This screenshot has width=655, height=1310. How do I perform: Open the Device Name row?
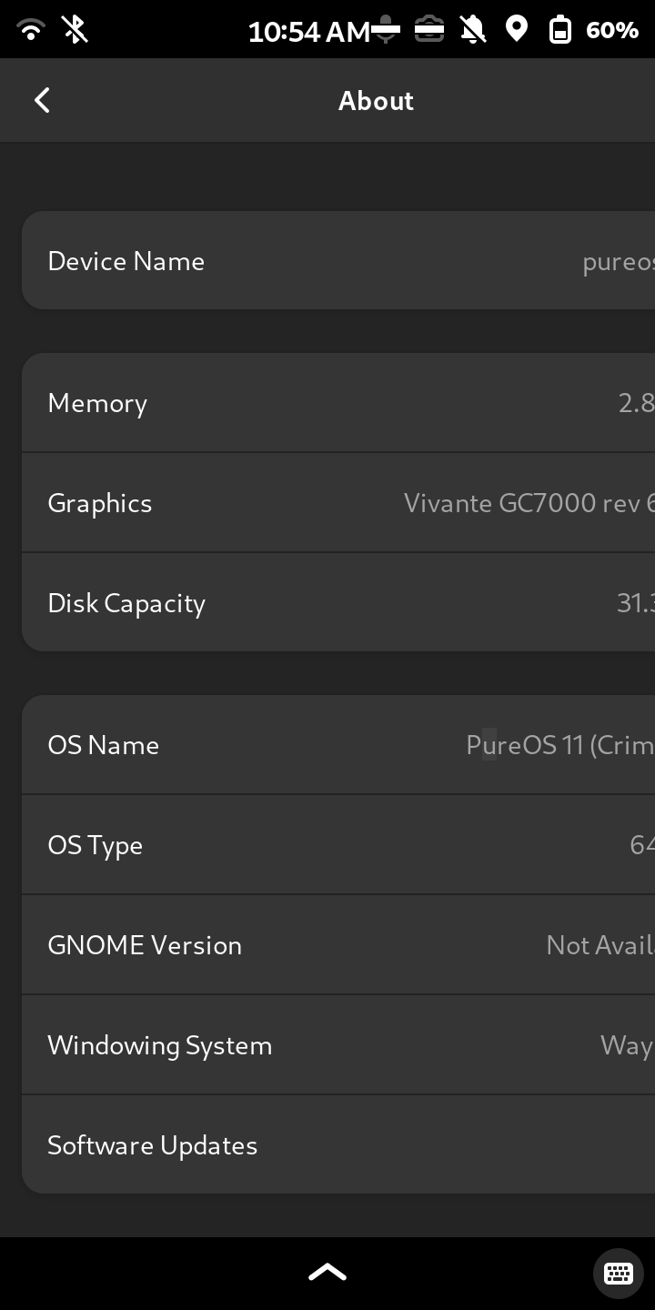tap(338, 261)
